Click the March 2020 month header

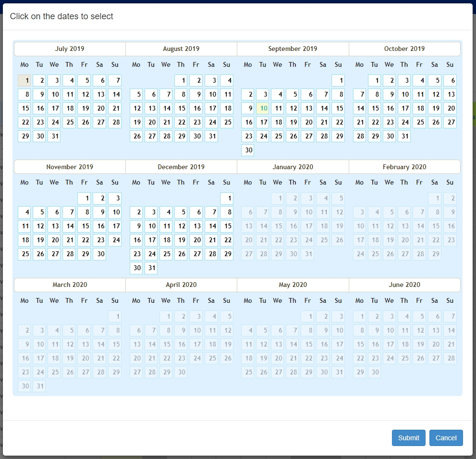pyautogui.click(x=70, y=285)
